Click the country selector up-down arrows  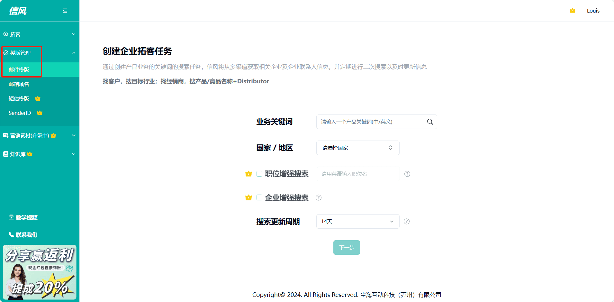(x=391, y=148)
